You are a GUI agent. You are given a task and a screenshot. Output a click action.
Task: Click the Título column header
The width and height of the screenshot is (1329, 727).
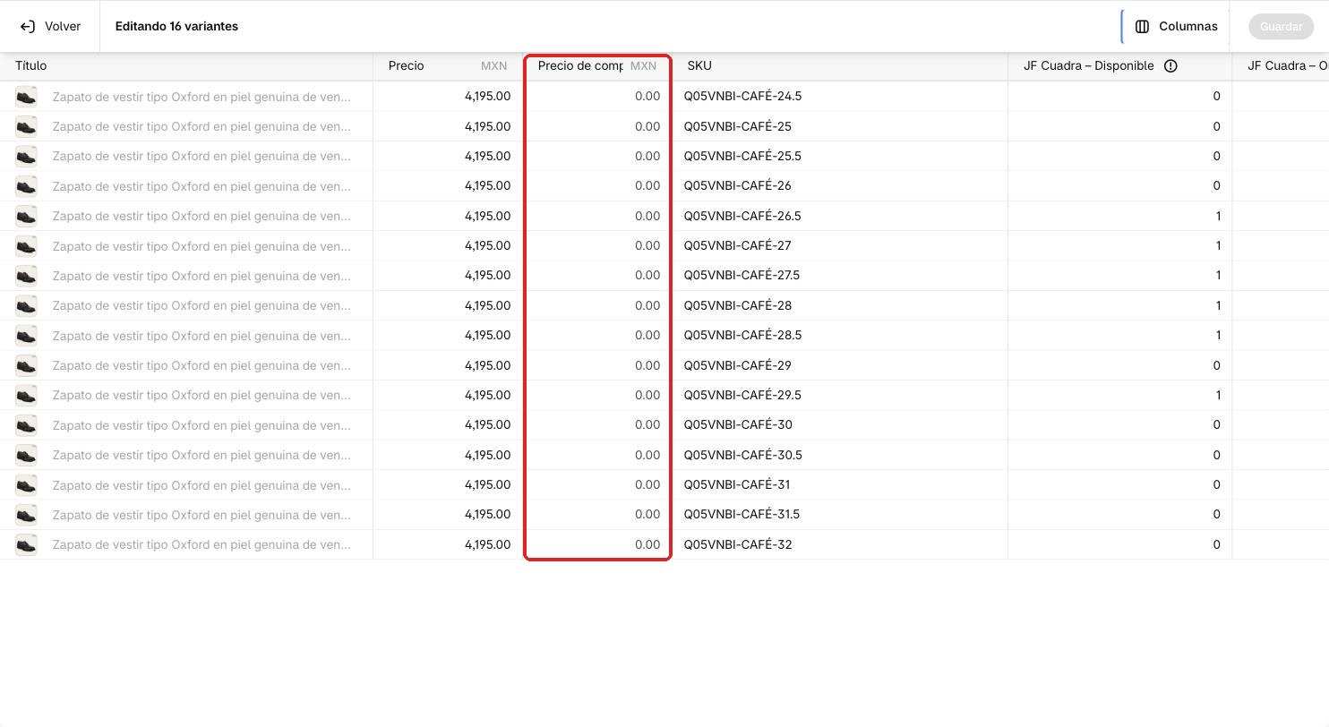(186, 66)
